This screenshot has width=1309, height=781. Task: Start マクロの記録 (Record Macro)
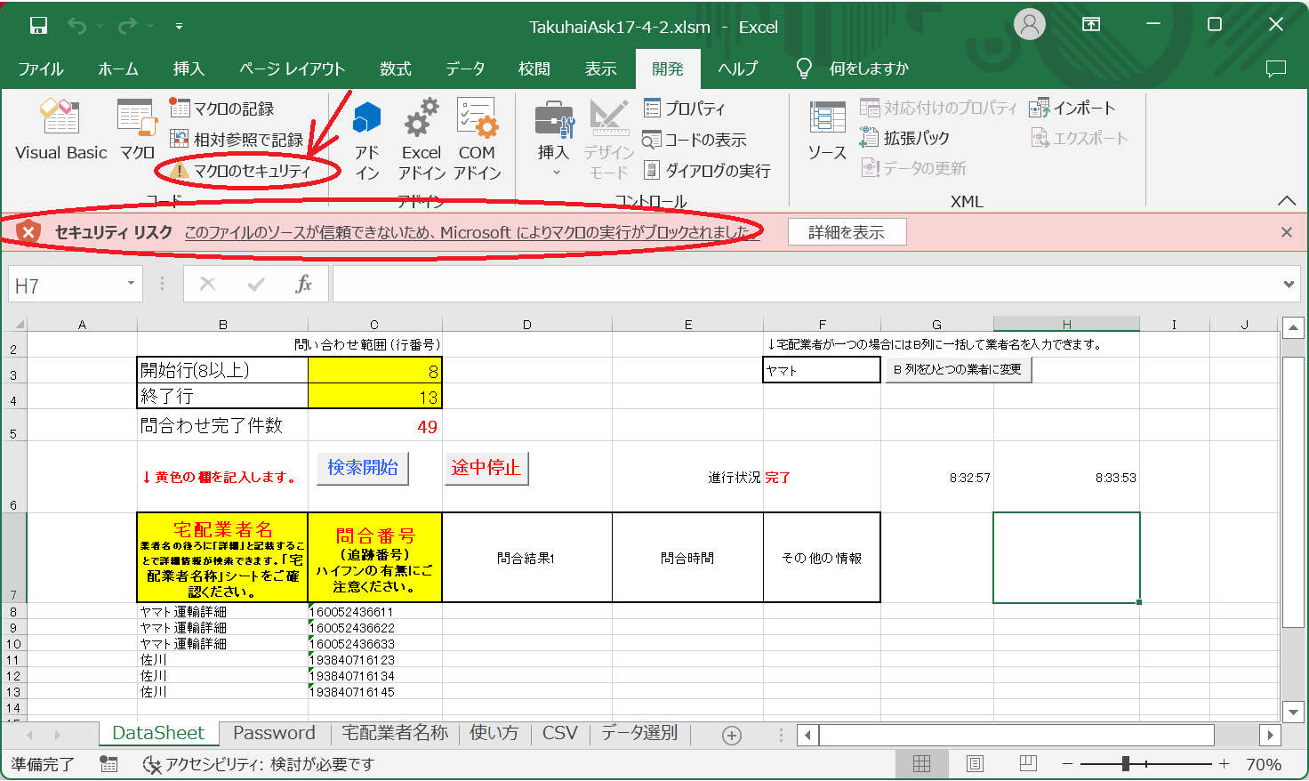point(222,109)
